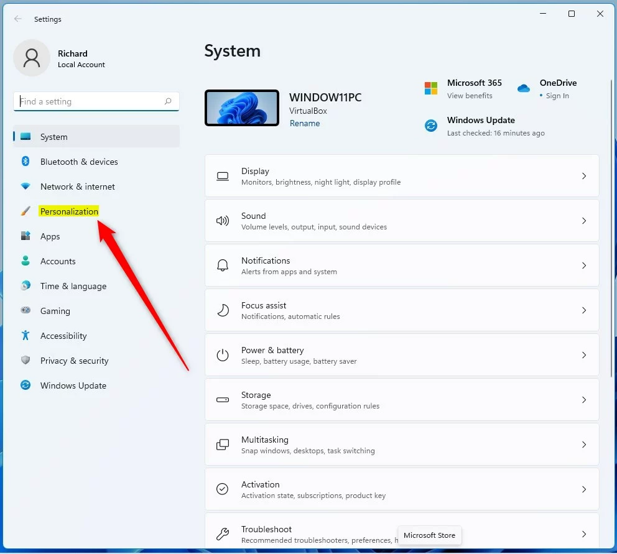Click the Storage drive icon
Screen dimensions: 617x554
click(x=222, y=400)
